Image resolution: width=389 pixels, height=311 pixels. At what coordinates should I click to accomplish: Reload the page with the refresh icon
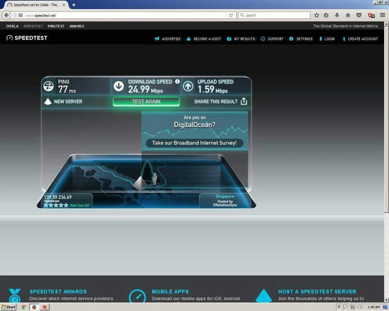pyautogui.click(x=231, y=15)
